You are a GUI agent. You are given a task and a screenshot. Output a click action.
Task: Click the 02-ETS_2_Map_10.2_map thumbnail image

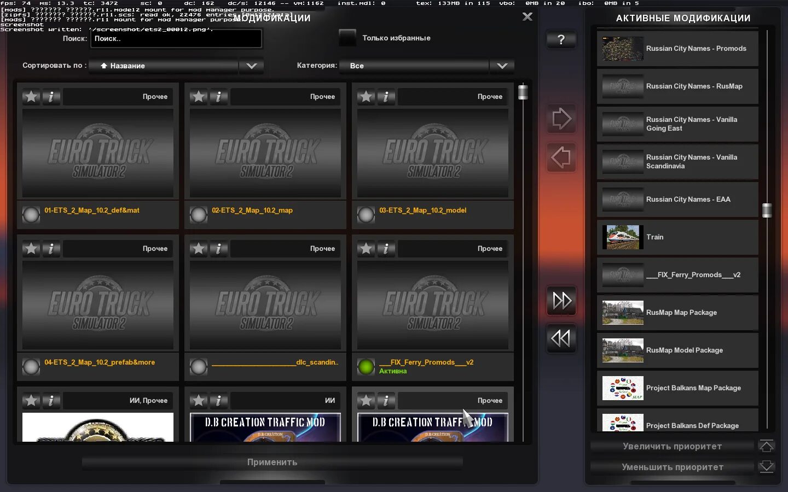click(x=265, y=153)
